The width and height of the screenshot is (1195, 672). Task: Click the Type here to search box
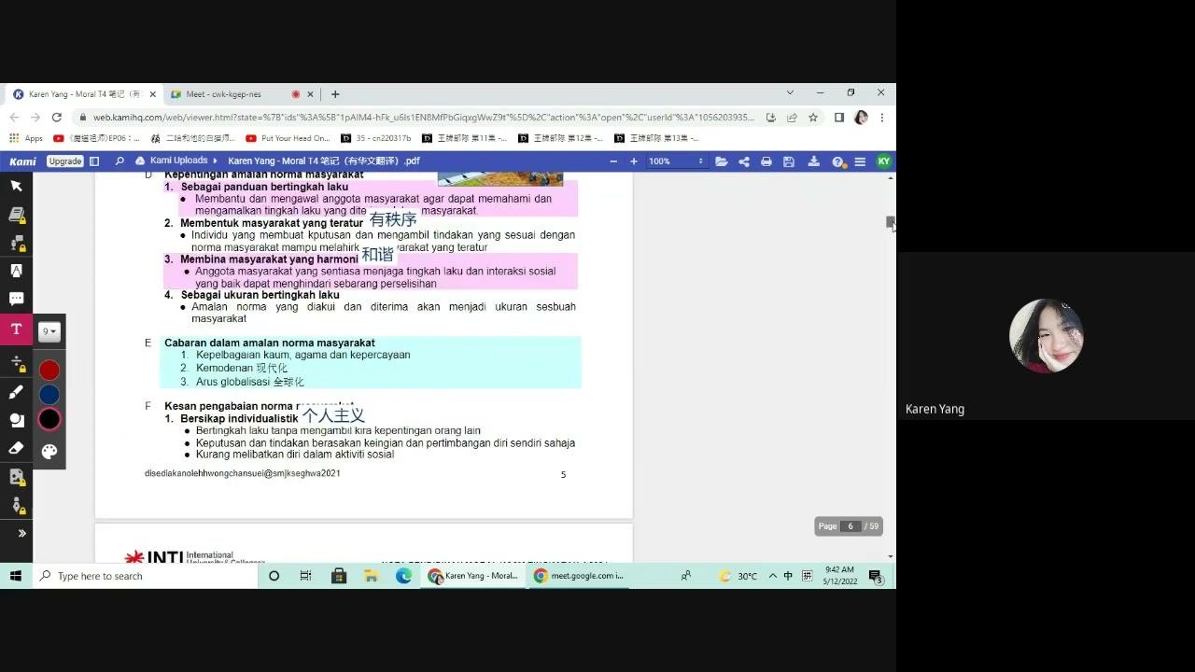(x=145, y=576)
